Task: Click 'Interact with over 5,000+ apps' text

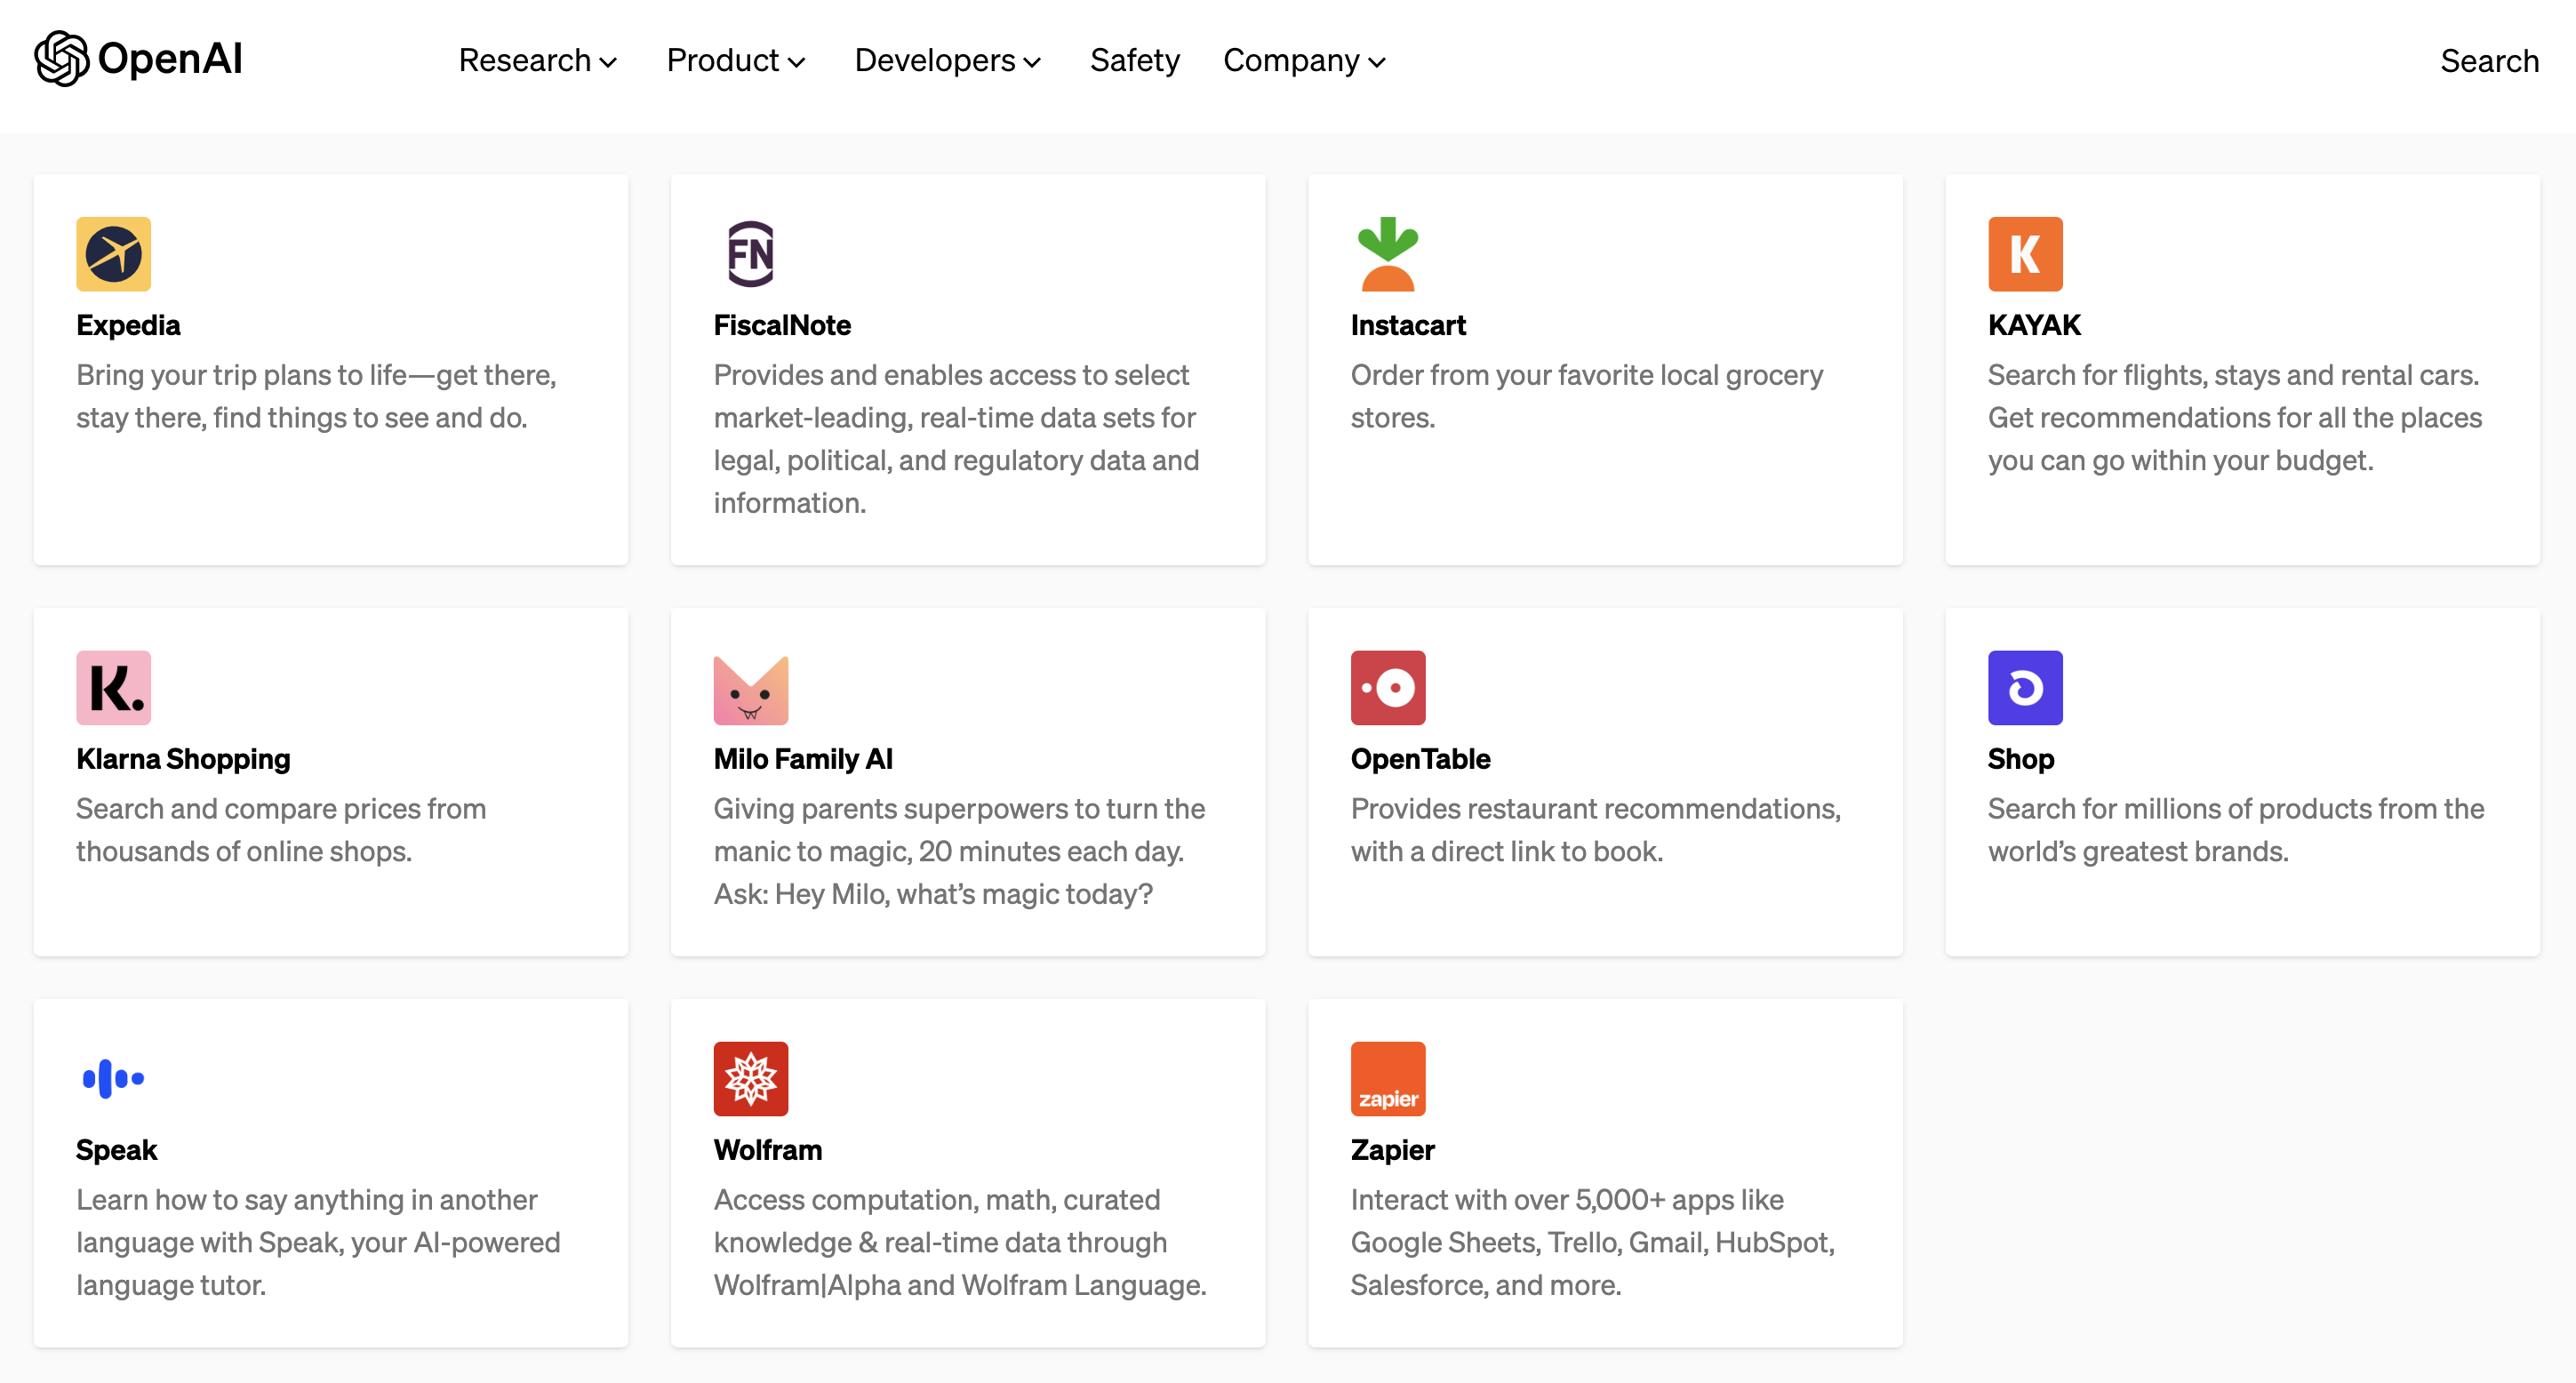Action: tap(1593, 1242)
